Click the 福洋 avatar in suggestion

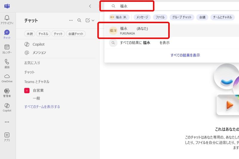113,31
